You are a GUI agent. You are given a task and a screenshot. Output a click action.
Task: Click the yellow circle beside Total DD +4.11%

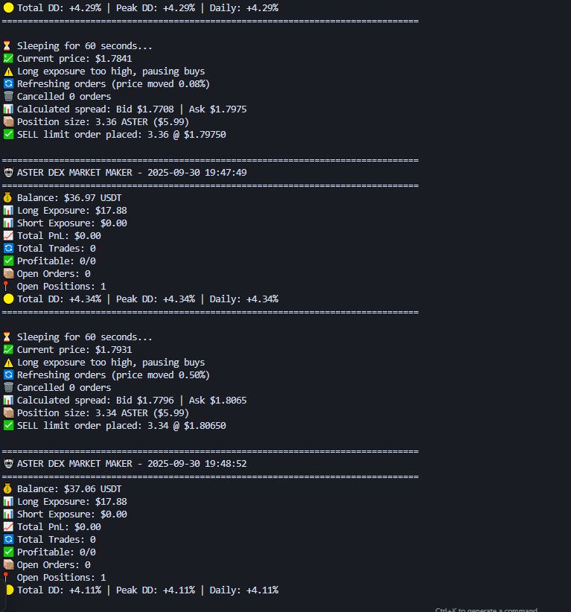9,590
